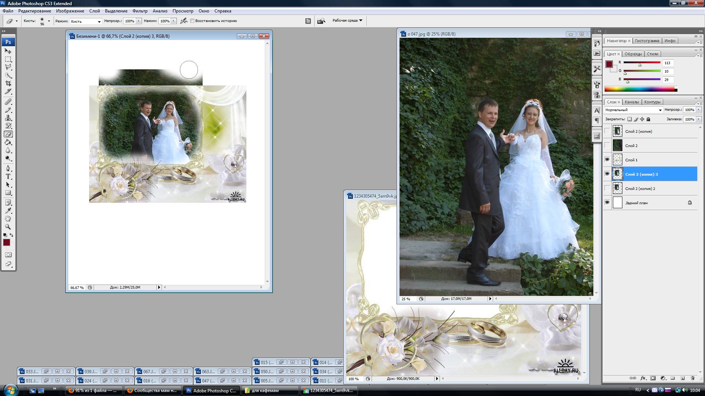Screen dimensions: 705x396
Task: Select the Rectangular Marquee tool
Action: click(x=8, y=59)
